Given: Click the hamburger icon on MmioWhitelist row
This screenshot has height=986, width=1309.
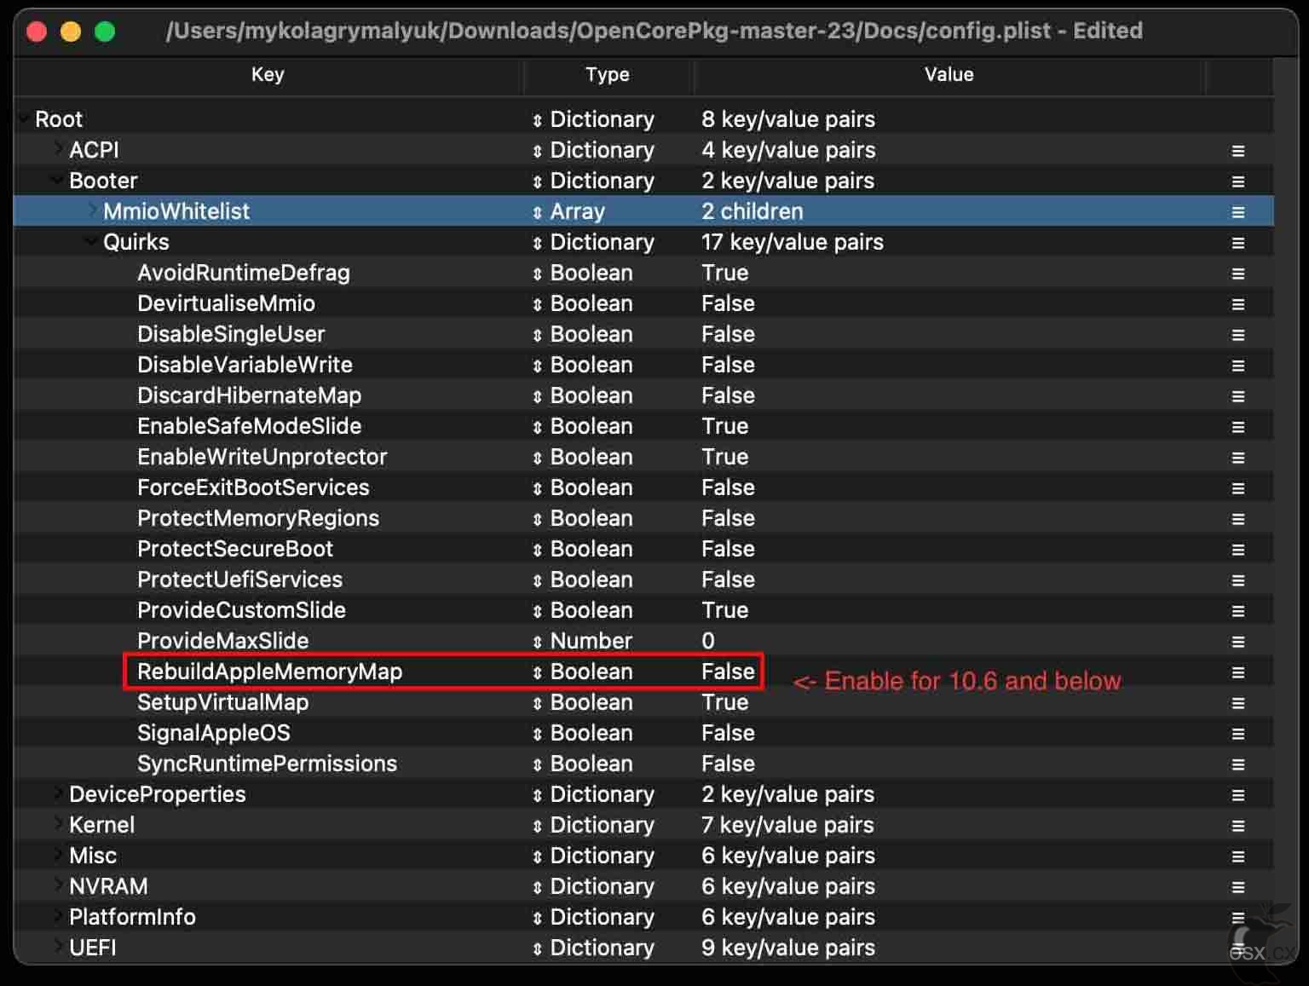Looking at the screenshot, I should point(1237,212).
